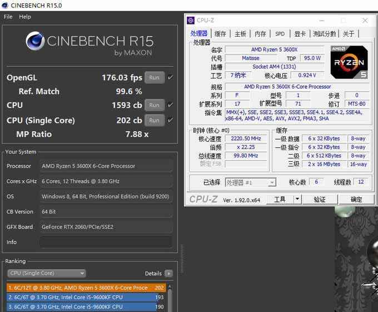Switch to the 测试分数 tab in CPU-Z

[325, 34]
